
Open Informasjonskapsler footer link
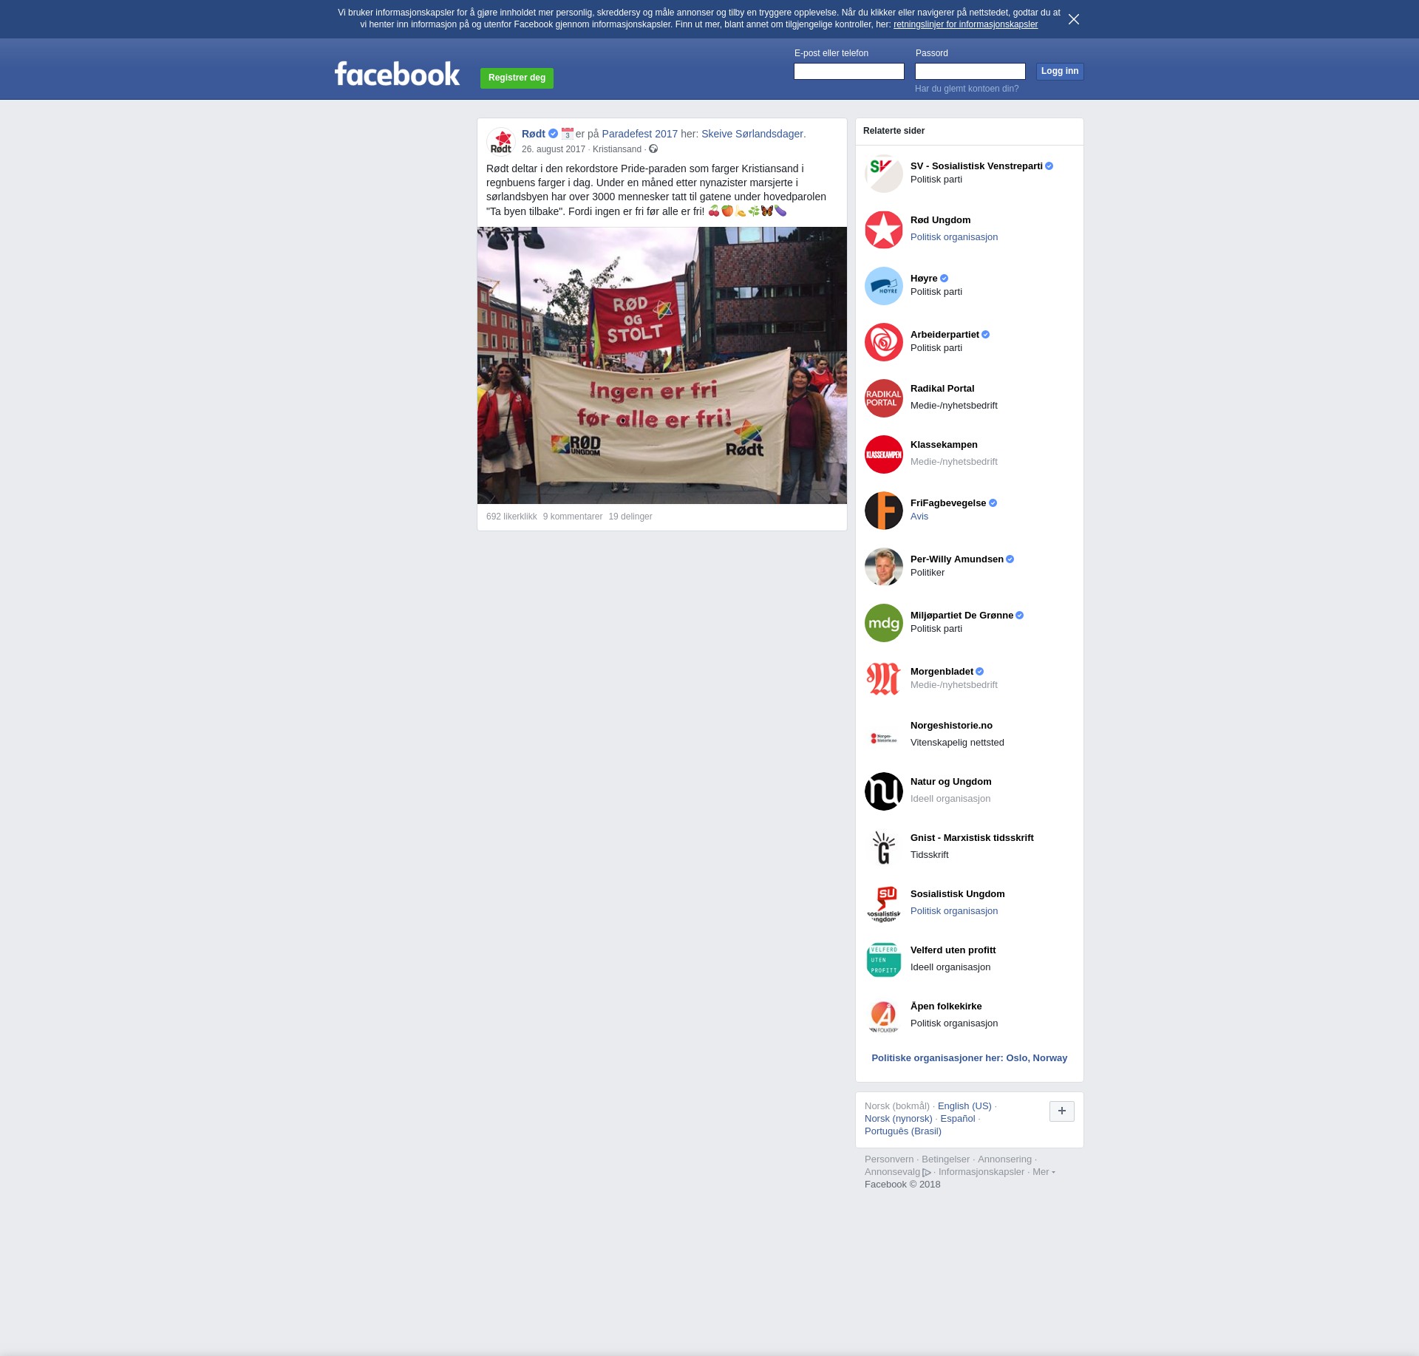(981, 1172)
